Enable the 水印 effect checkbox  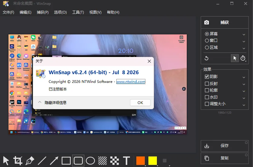click(x=207, y=97)
